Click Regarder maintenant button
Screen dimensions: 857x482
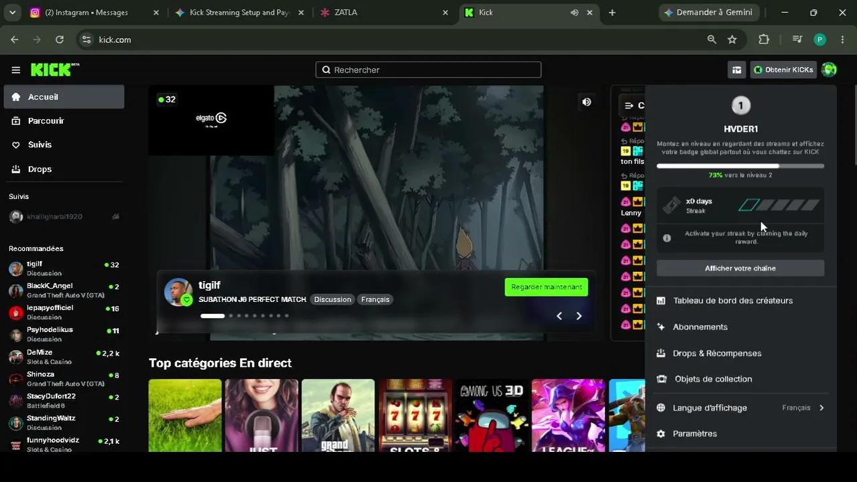(x=547, y=287)
